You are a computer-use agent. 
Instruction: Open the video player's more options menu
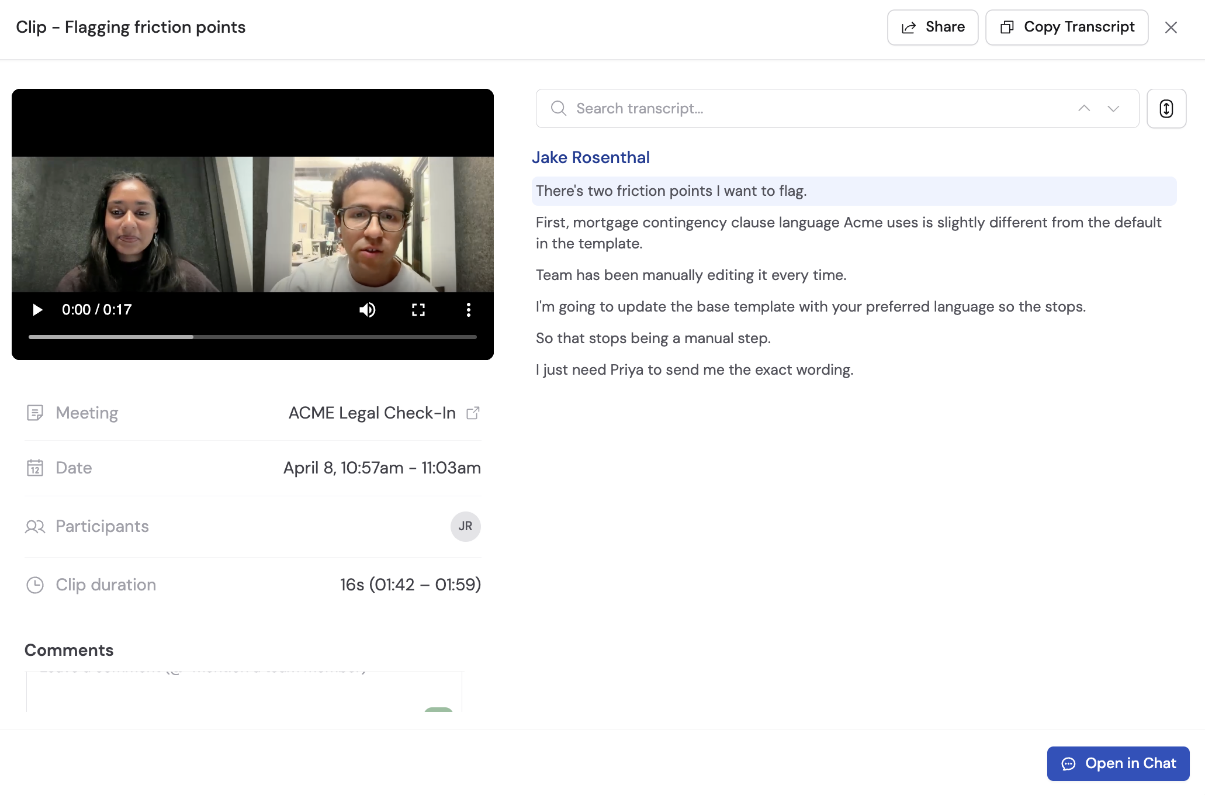point(468,310)
